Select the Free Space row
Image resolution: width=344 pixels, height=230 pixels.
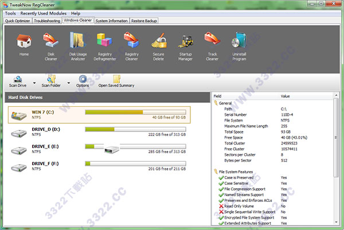pos(273,138)
